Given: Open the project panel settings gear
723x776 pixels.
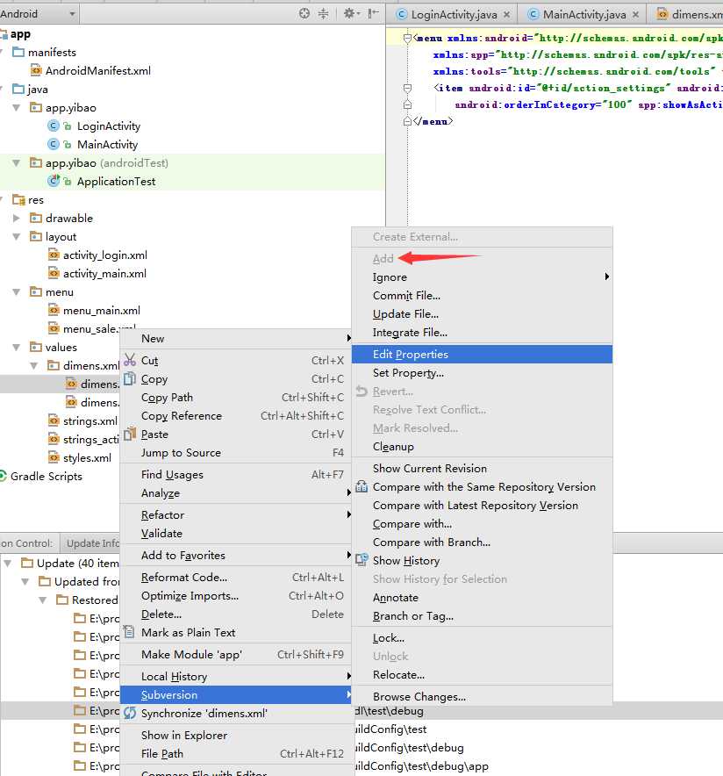Looking at the screenshot, I should point(350,13).
